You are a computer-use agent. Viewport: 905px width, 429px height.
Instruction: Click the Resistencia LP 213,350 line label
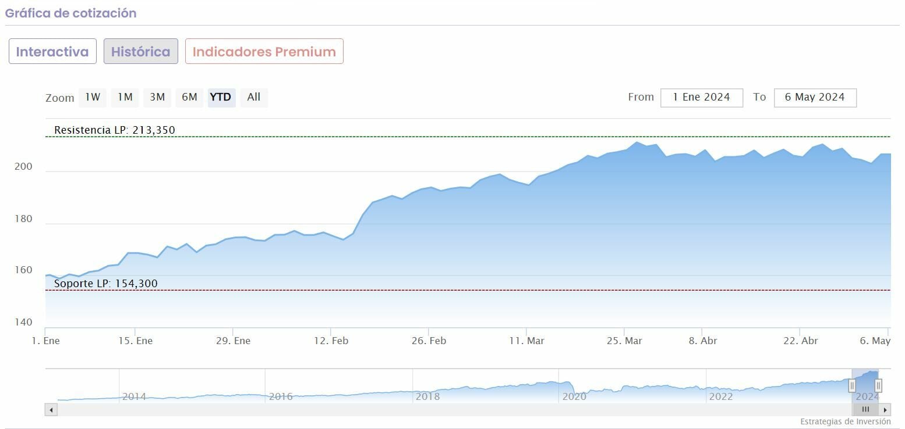pos(115,130)
